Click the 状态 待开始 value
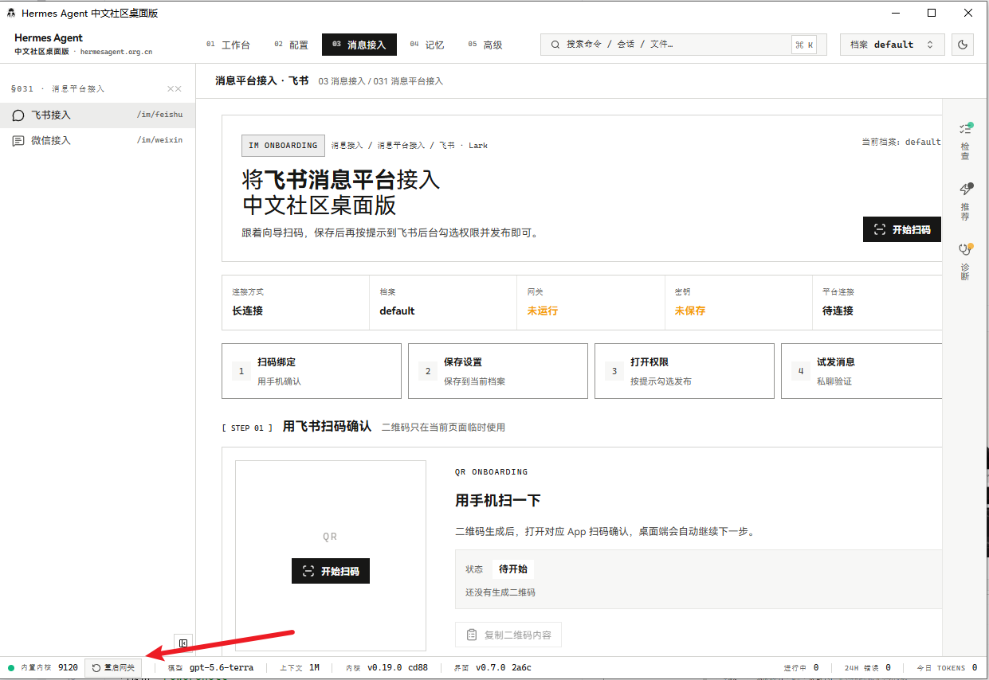This screenshot has height=680, width=989. coord(512,569)
